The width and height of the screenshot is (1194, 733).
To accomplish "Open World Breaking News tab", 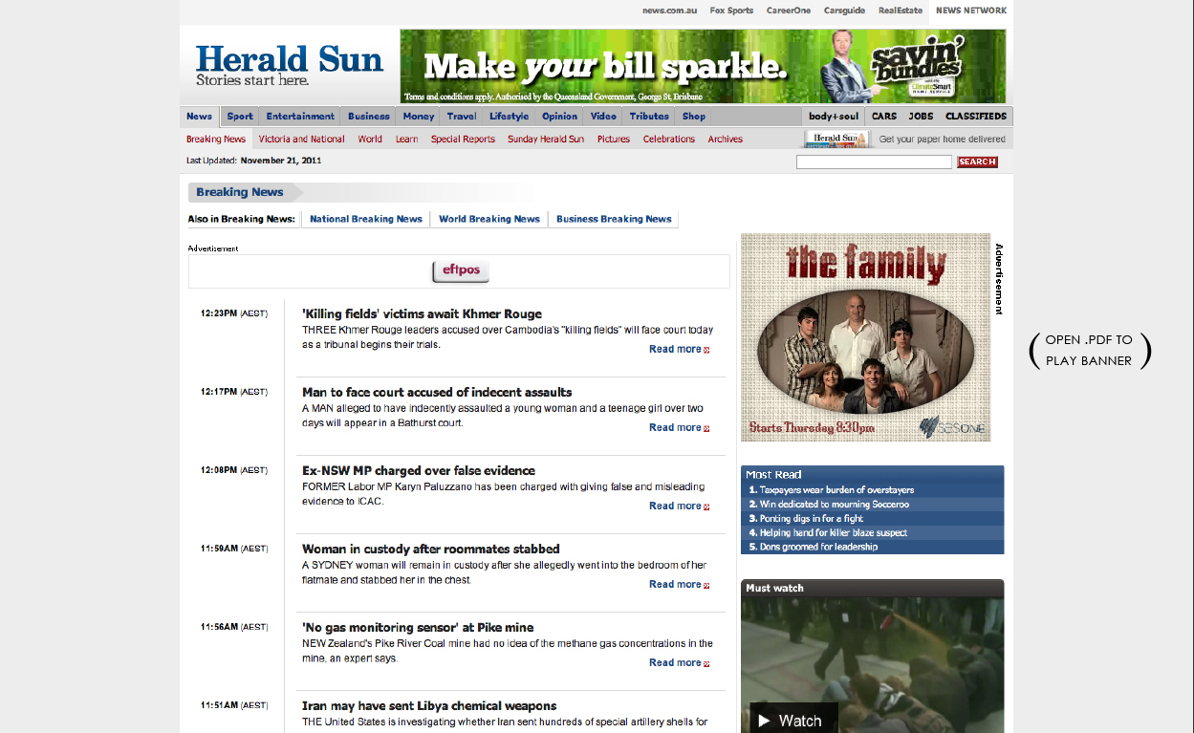I will click(489, 219).
